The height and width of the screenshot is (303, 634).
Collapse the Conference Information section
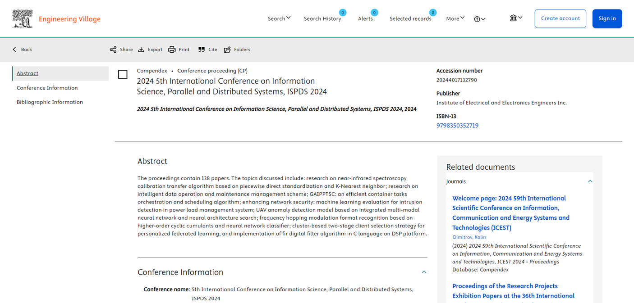[x=424, y=272]
